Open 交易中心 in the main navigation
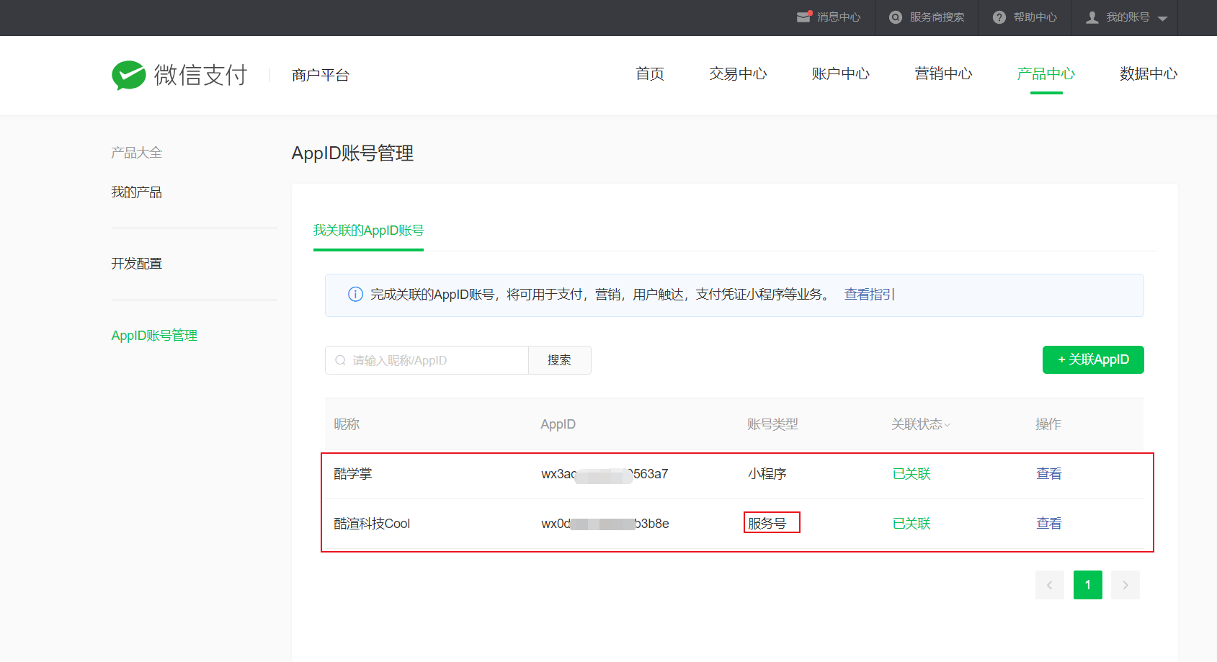The image size is (1217, 662). (738, 73)
